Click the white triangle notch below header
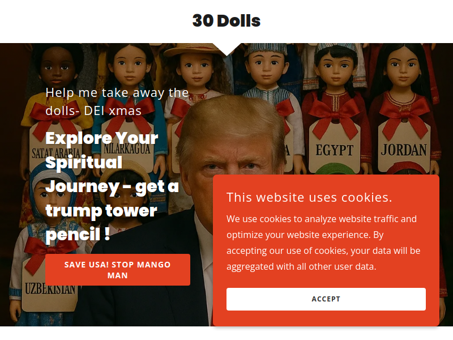The width and height of the screenshot is (453, 340). coord(226,49)
